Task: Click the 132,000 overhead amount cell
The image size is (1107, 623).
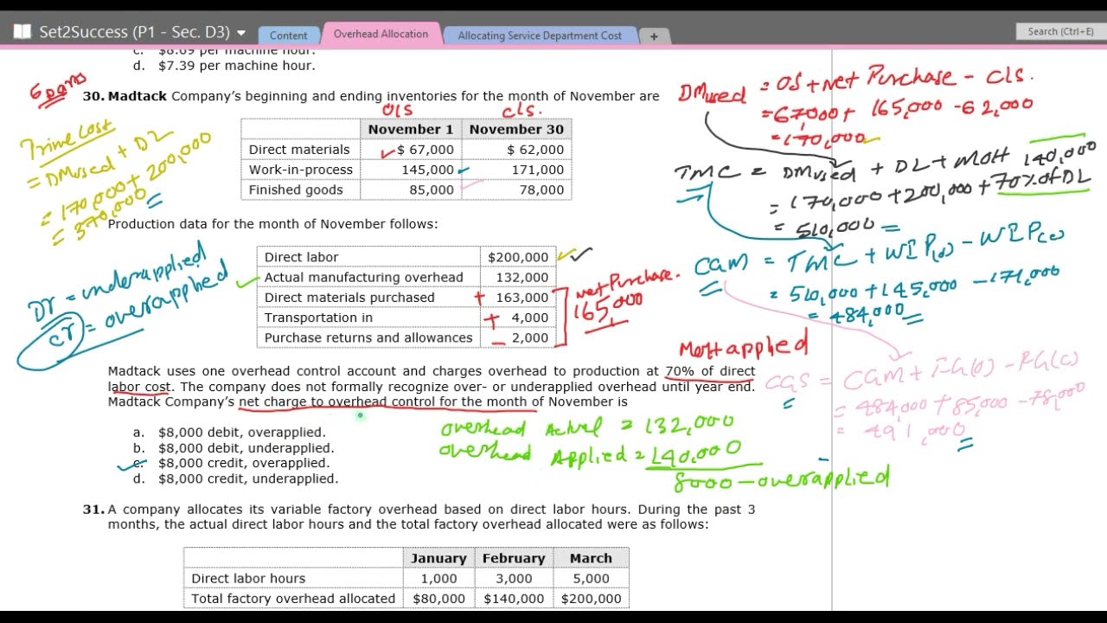Action: click(522, 277)
